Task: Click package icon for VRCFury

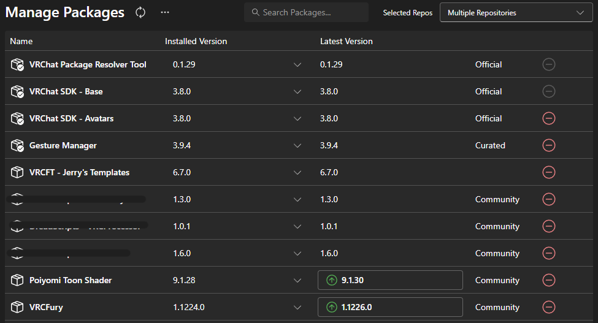Action: click(17, 308)
